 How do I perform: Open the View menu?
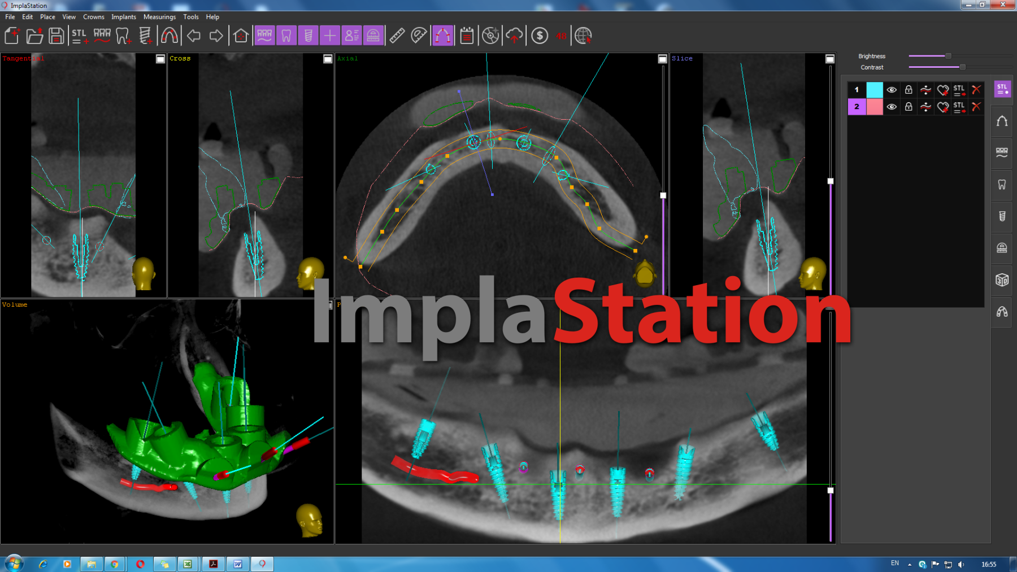(69, 17)
